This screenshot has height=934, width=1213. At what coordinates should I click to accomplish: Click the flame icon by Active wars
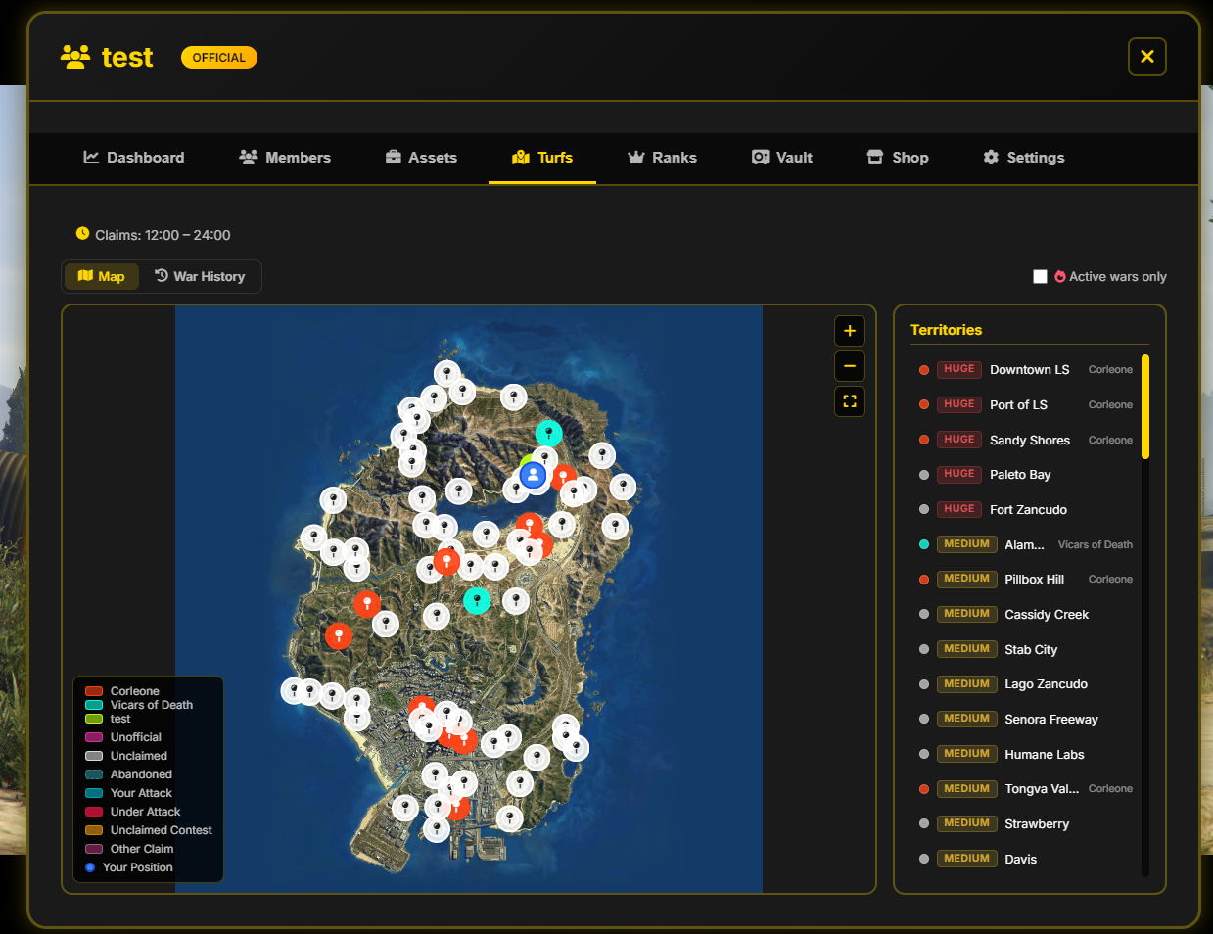(x=1059, y=277)
